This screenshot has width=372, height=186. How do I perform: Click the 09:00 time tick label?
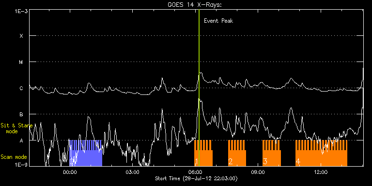click(x=258, y=172)
